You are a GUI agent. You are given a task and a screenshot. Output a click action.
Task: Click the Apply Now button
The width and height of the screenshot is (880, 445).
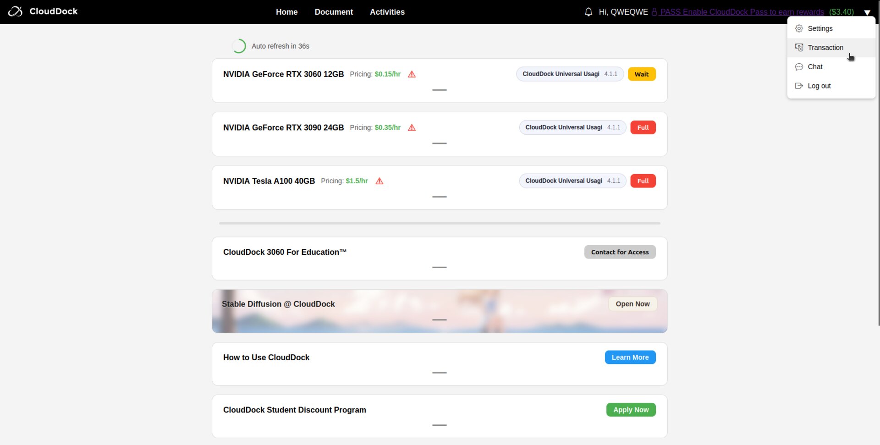click(630, 410)
